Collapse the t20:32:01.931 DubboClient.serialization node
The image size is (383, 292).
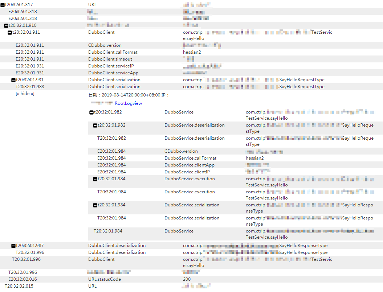coord(13,80)
